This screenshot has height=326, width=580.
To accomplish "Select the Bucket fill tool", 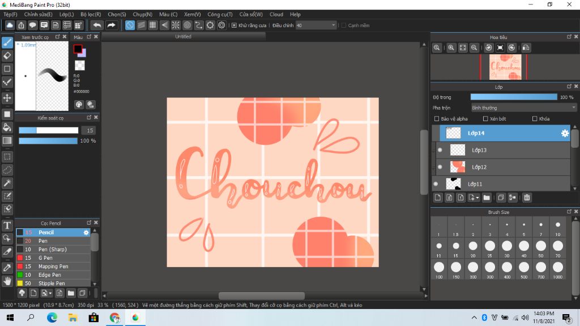I will coord(7,127).
